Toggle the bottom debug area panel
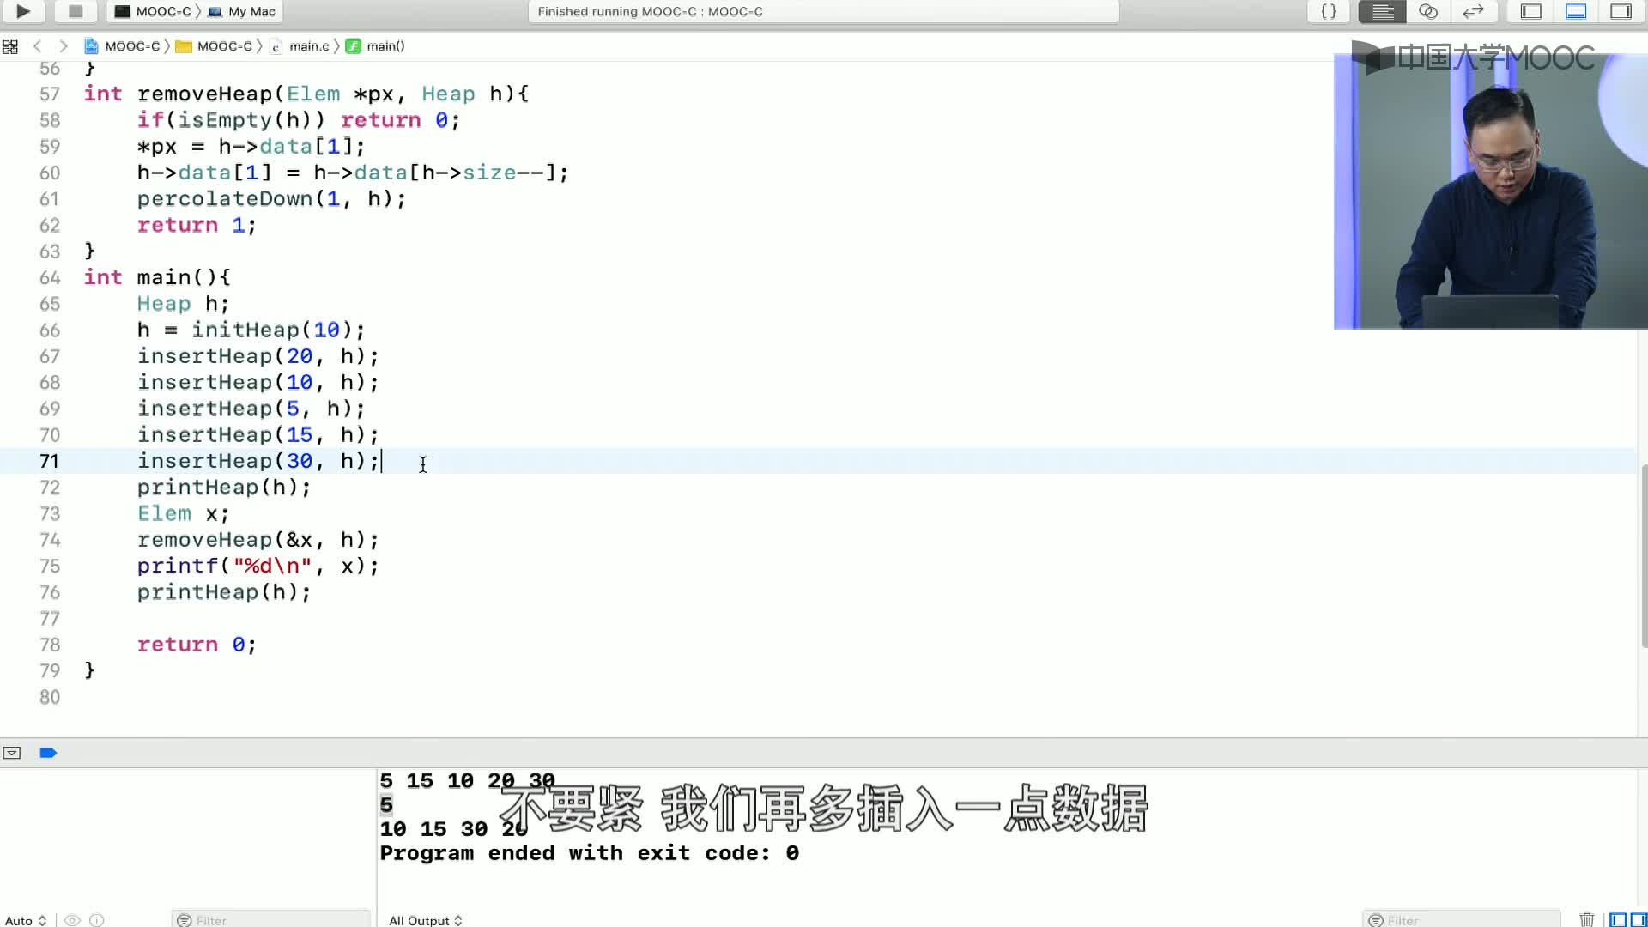Viewport: 1648px width, 927px height. click(1576, 11)
